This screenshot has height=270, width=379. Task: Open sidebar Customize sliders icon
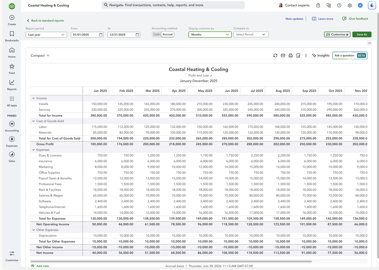12,253
